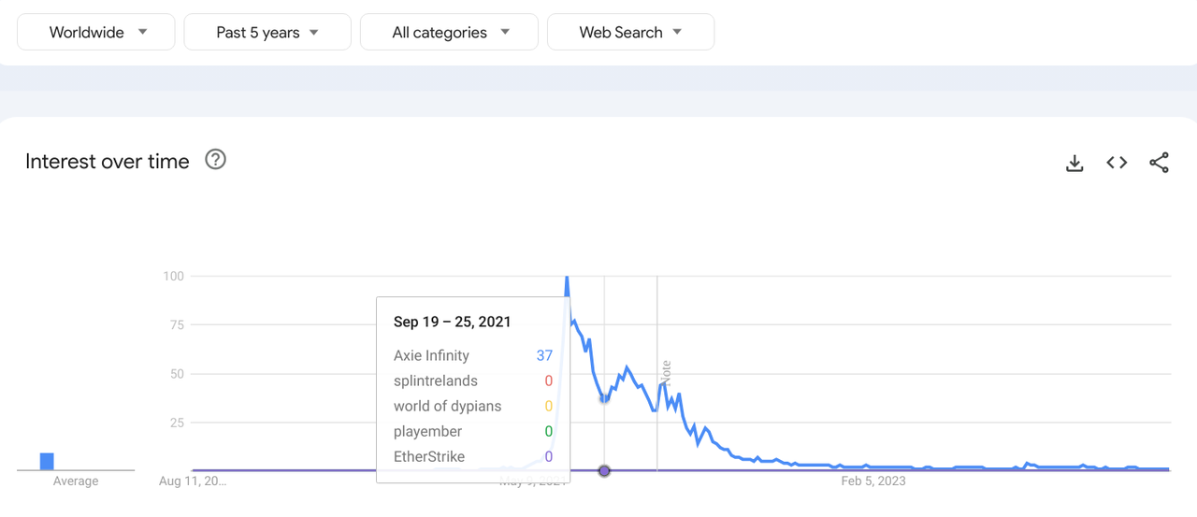Select the highlighted data point on the timeline
The height and width of the screenshot is (517, 1197).
pos(604,470)
